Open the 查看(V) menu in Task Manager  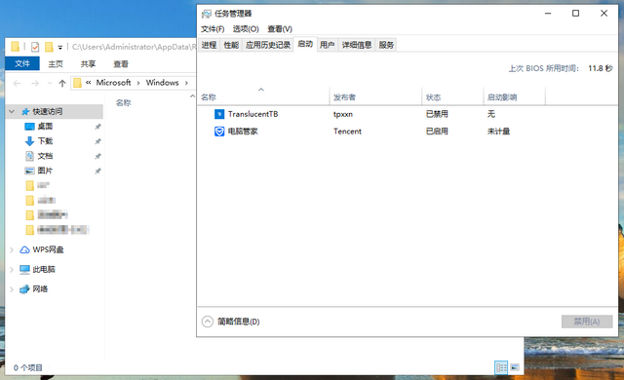(280, 29)
